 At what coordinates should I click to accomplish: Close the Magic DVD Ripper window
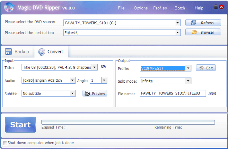pos(222,7)
